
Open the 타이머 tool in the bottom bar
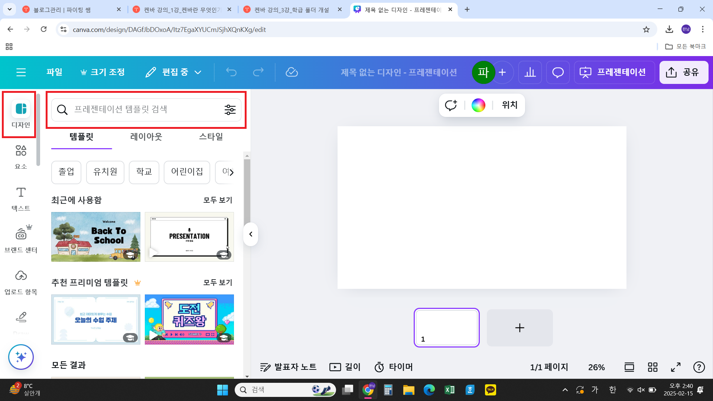(x=394, y=367)
